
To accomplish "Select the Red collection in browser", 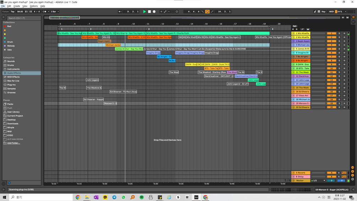I will pyautogui.click(x=9, y=26).
